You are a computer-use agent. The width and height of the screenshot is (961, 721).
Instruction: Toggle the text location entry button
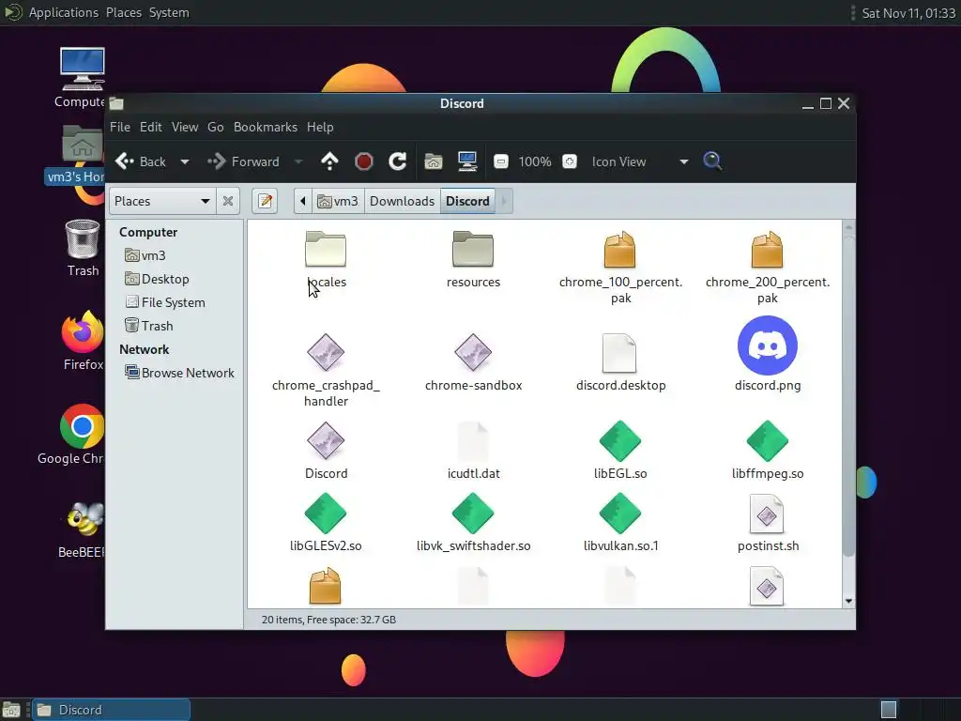[265, 201]
